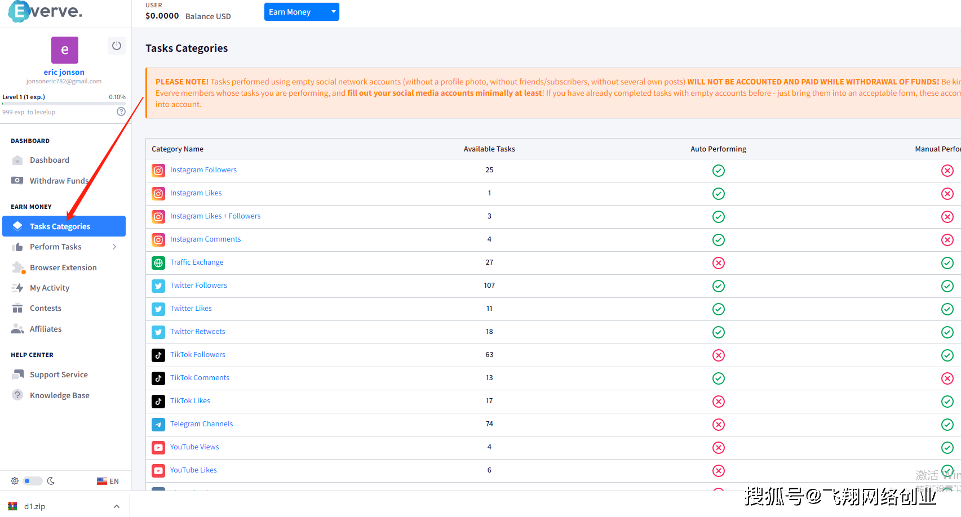
Task: Click the Everve logo
Action: (x=46, y=11)
